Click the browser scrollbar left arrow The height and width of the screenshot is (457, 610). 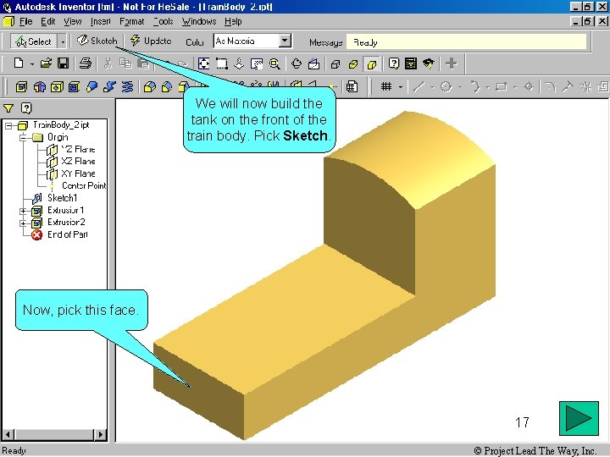tap(8, 434)
